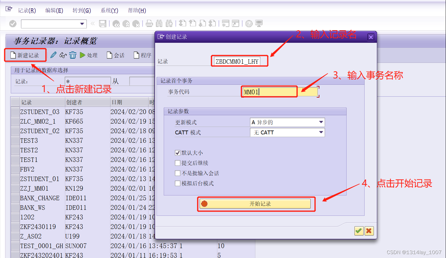The width and height of the screenshot is (446, 258).
Task: Click the 创建者 column header
Action: 87,102
